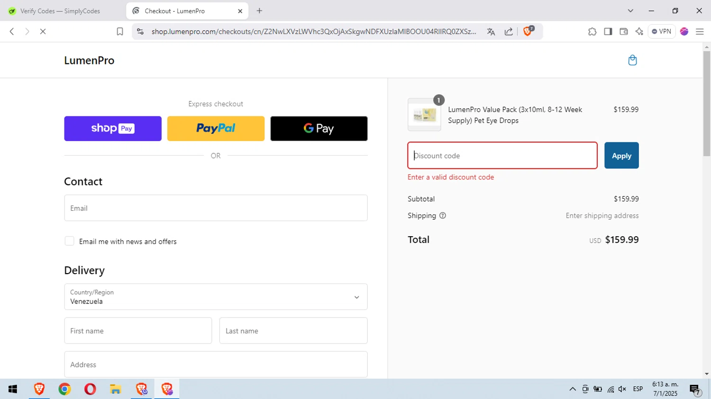Go forward to the next page
711x399 pixels.
coord(27,31)
